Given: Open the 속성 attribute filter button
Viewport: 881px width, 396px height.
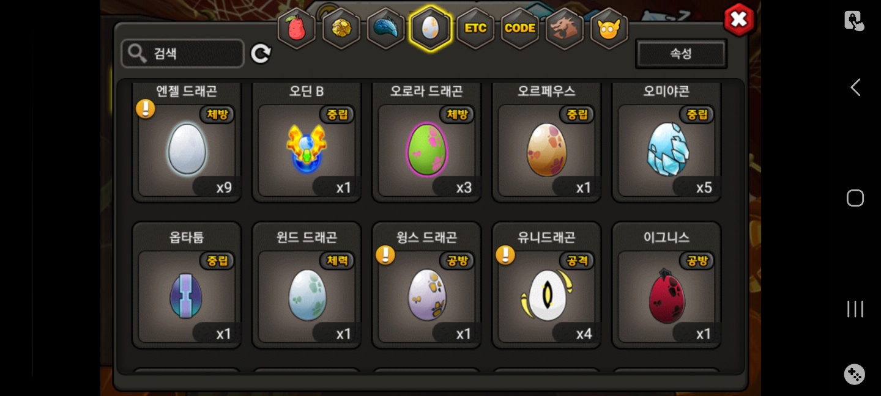Looking at the screenshot, I should 681,54.
